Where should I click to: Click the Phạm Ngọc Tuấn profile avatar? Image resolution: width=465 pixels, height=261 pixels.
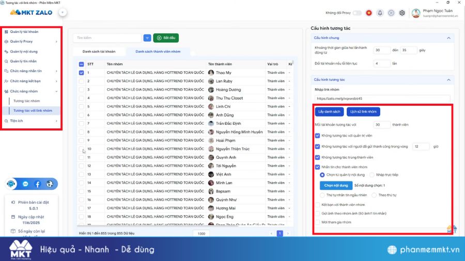pos(416,13)
